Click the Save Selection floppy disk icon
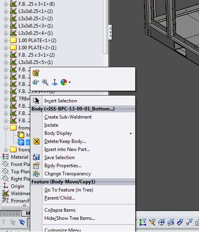Image resolution: width=199 pixels, height=232 pixels. tap(36, 158)
